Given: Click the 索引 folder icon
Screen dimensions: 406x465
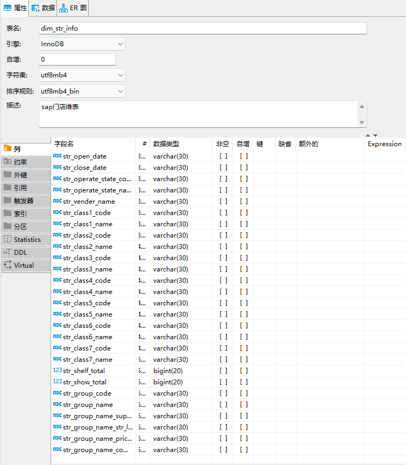Looking at the screenshot, I should pos(8,213).
